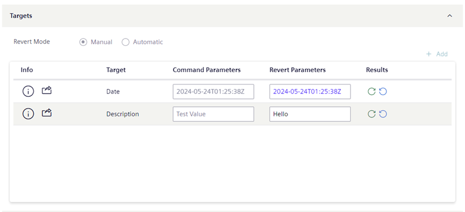The image size is (465, 212).
Task: Collapse the Targets section chevron
Action: (450, 16)
